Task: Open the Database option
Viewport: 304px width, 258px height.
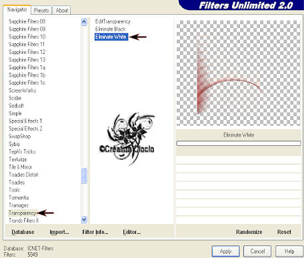Action: pyautogui.click(x=23, y=232)
